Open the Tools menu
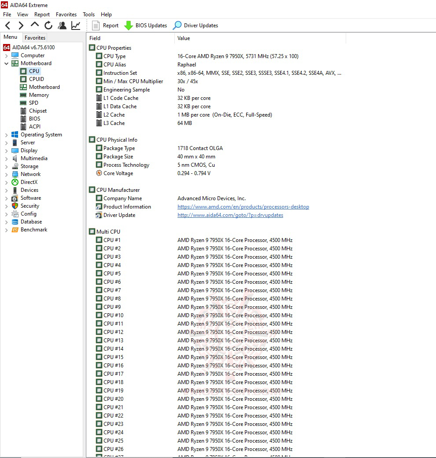Viewport: 436px width, 458px height. click(x=89, y=15)
